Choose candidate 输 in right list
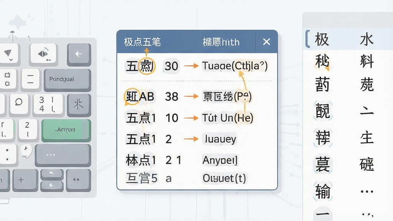 tap(323, 191)
